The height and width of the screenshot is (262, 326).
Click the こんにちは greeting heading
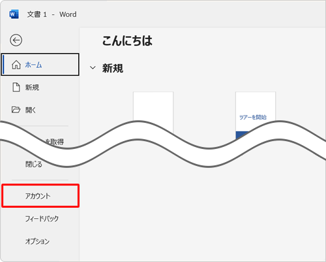click(x=127, y=41)
